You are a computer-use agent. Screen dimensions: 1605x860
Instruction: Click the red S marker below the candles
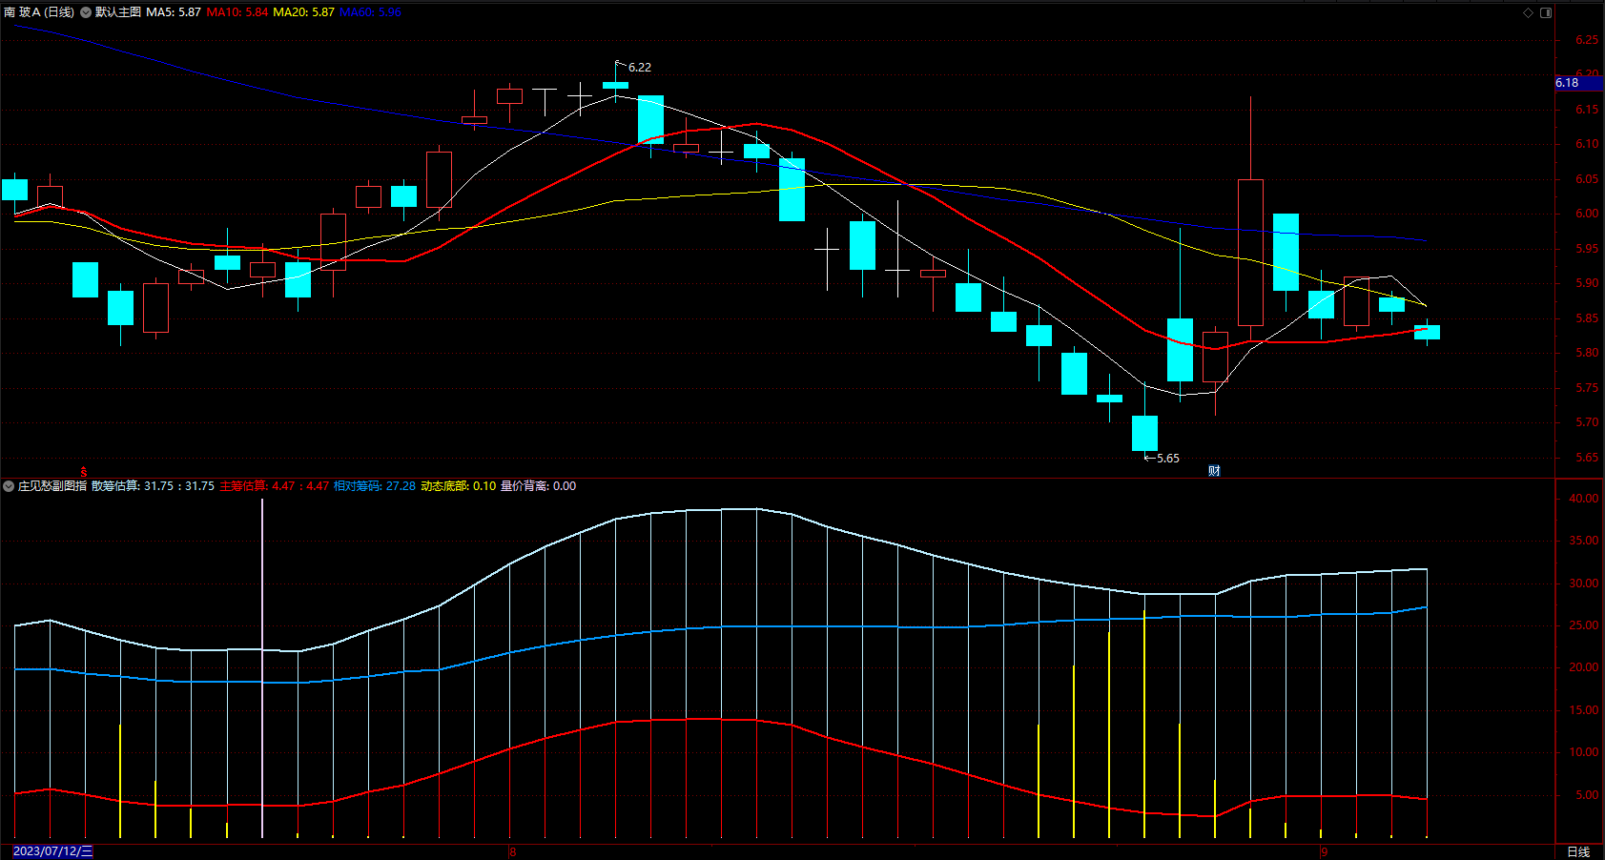[84, 471]
